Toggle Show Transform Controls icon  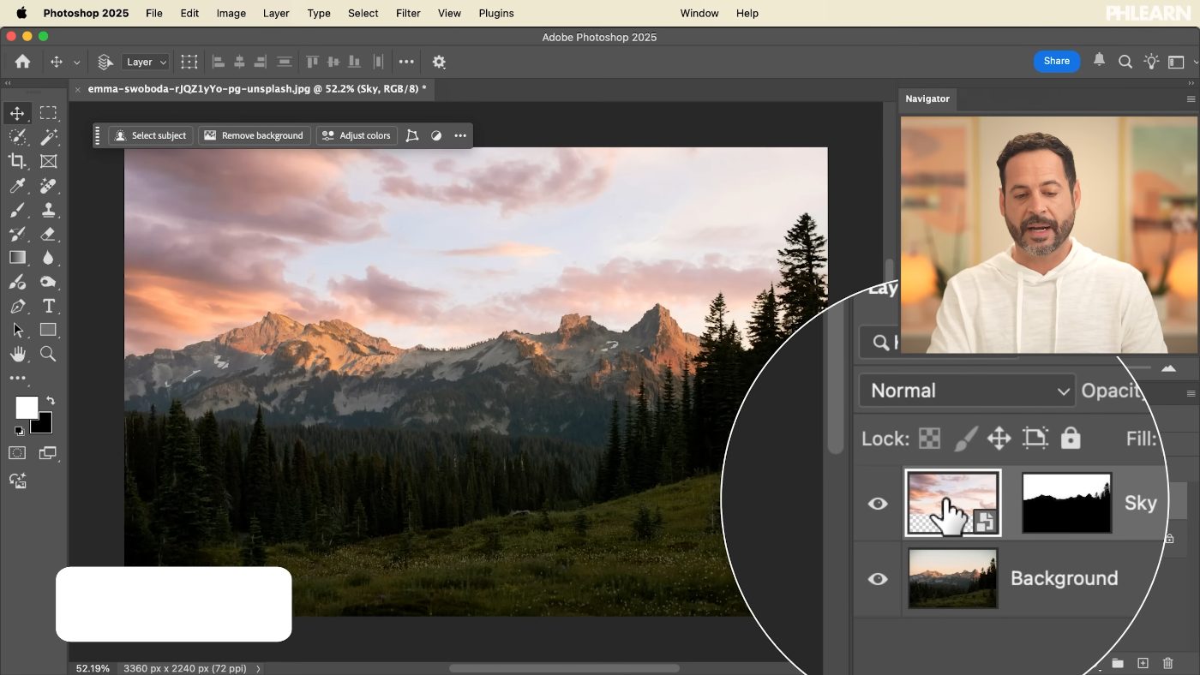coord(189,62)
